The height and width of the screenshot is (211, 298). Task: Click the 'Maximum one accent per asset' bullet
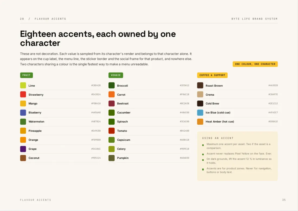pyautogui.click(x=237, y=146)
